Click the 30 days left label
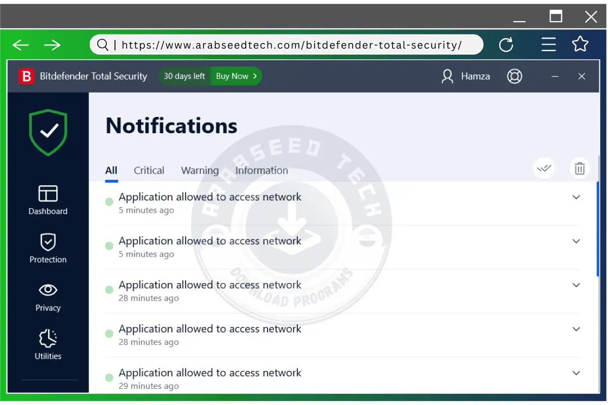Screen dimensions: 608x405 pos(183,76)
